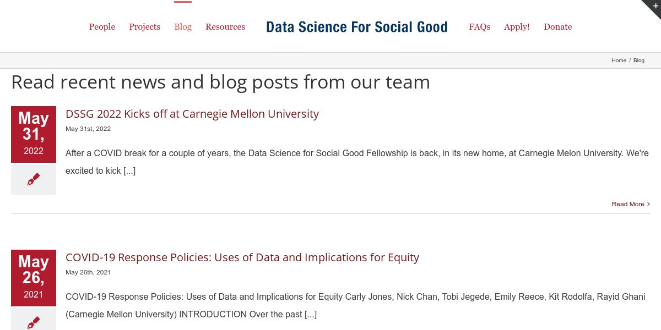This screenshot has width=661, height=330.
Task: Click the Blog breadcrumb entry
Action: [639, 61]
